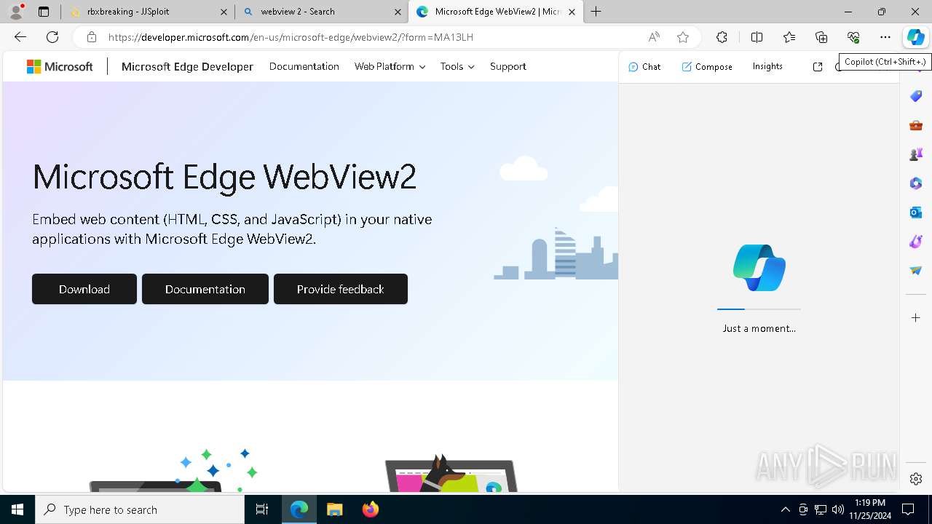Viewport: 932px width, 524px height.
Task: Open Task View on taskbar
Action: click(262, 509)
